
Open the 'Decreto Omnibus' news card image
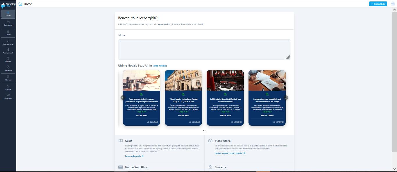225,80
